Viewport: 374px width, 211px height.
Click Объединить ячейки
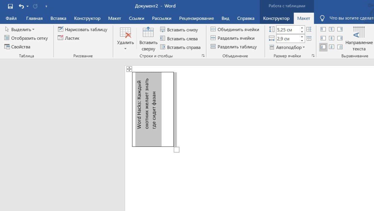coord(235,29)
